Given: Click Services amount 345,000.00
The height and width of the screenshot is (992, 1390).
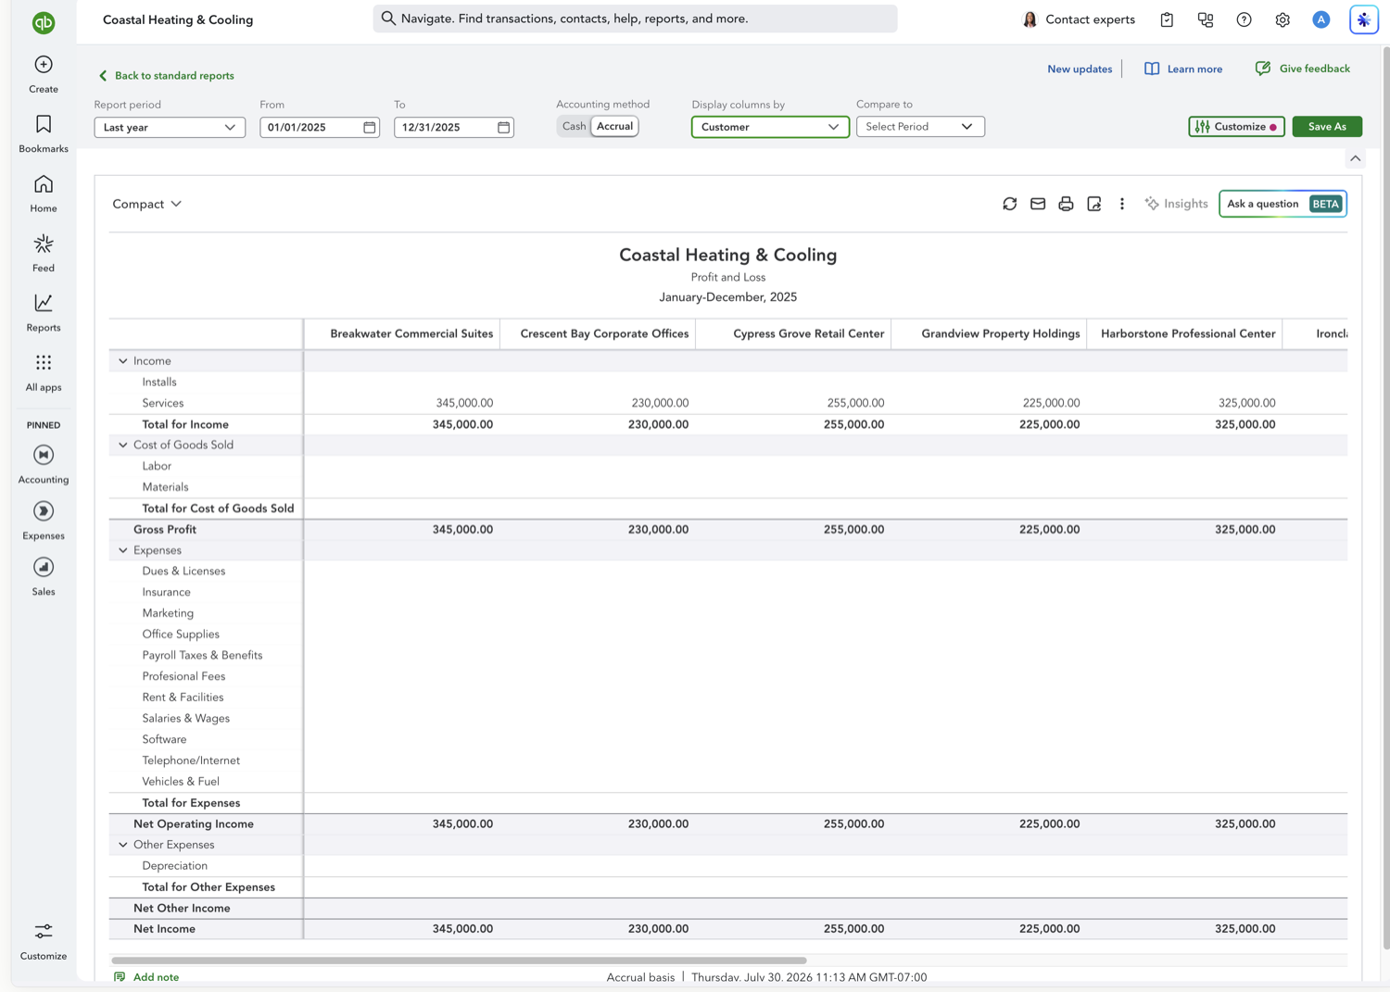Looking at the screenshot, I should coord(464,403).
